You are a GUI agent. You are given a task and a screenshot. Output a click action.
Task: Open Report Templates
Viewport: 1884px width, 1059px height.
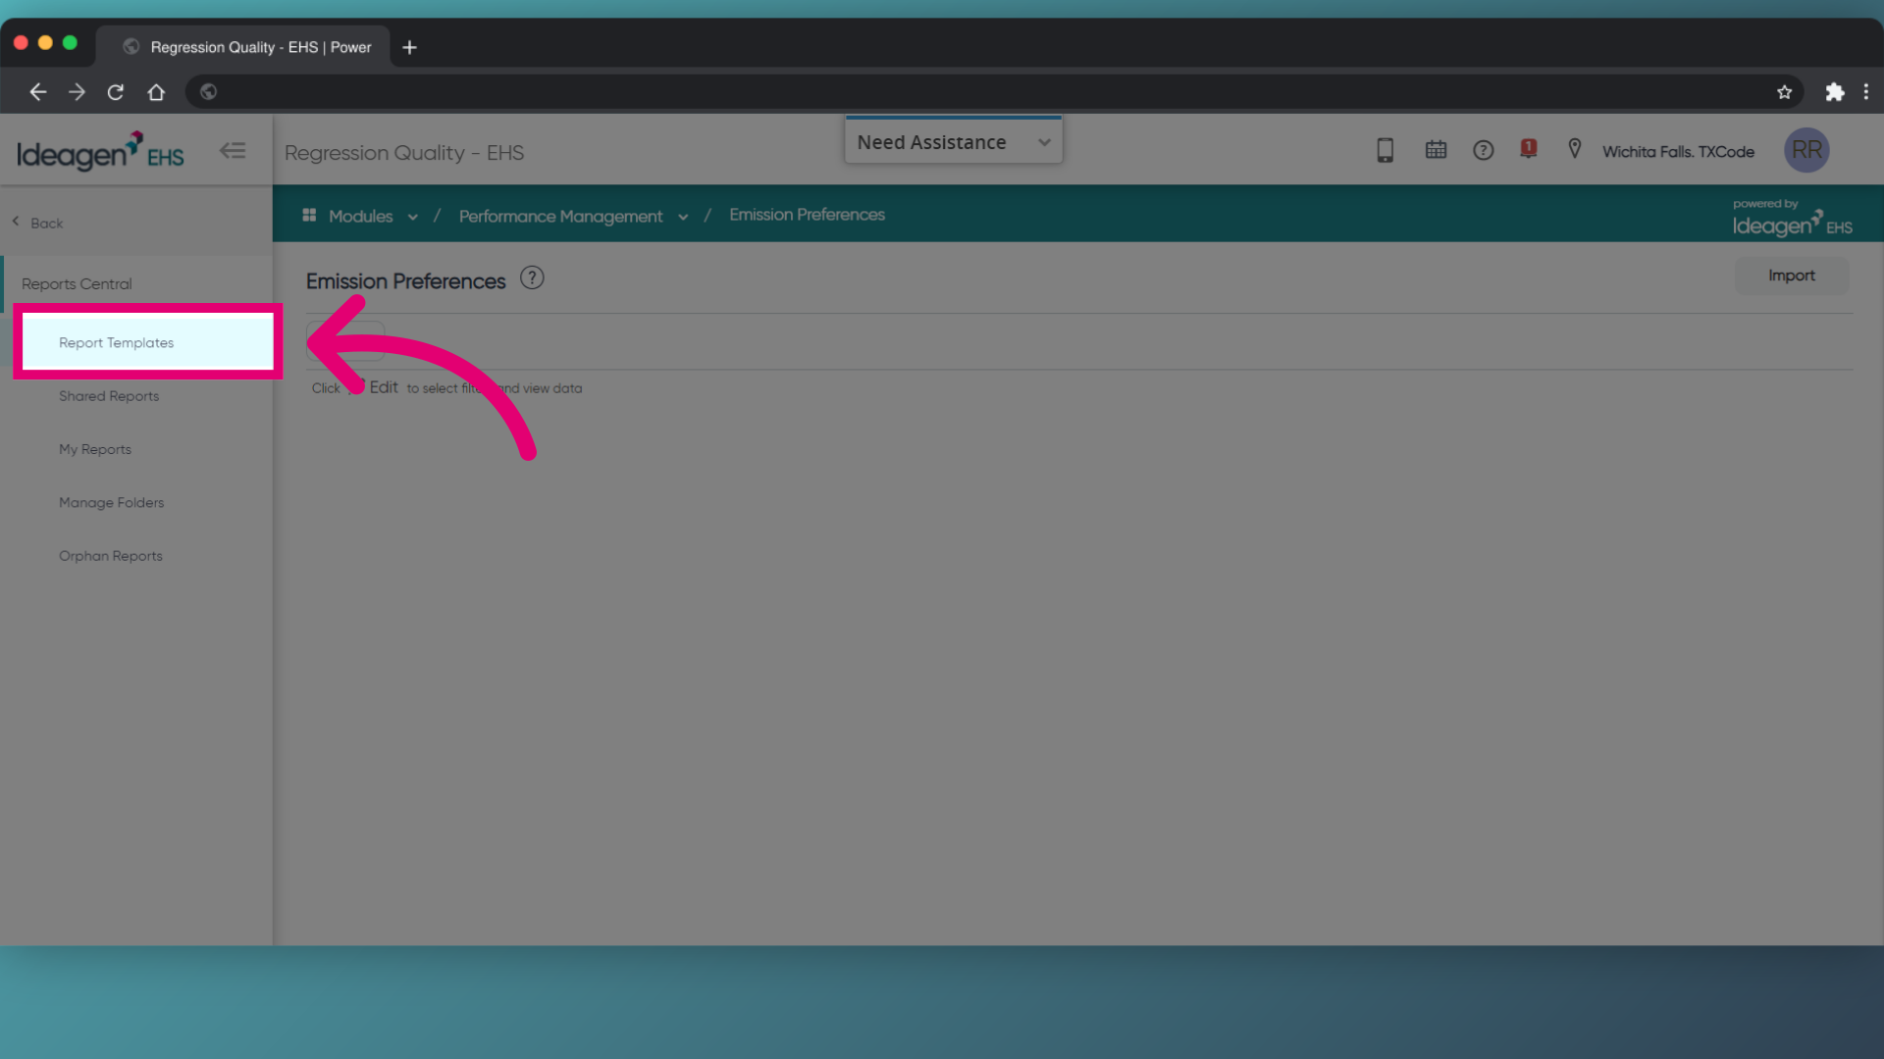coord(147,342)
